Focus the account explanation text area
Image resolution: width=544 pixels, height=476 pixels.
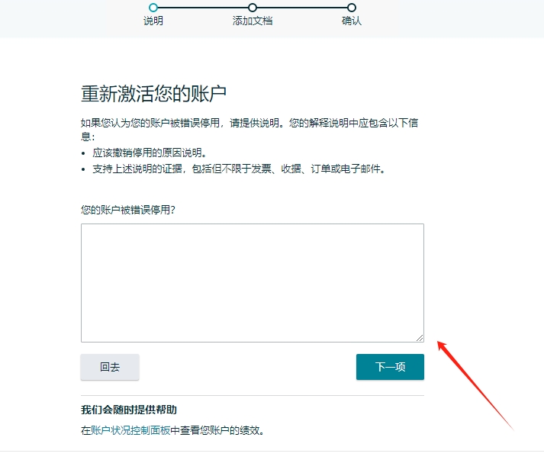point(253,283)
